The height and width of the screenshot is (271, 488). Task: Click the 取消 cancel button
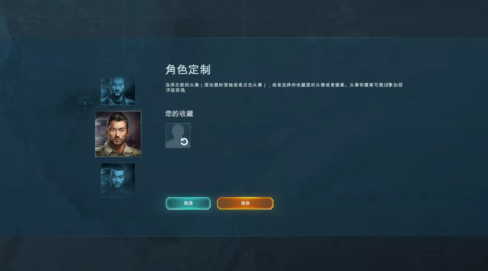click(188, 203)
